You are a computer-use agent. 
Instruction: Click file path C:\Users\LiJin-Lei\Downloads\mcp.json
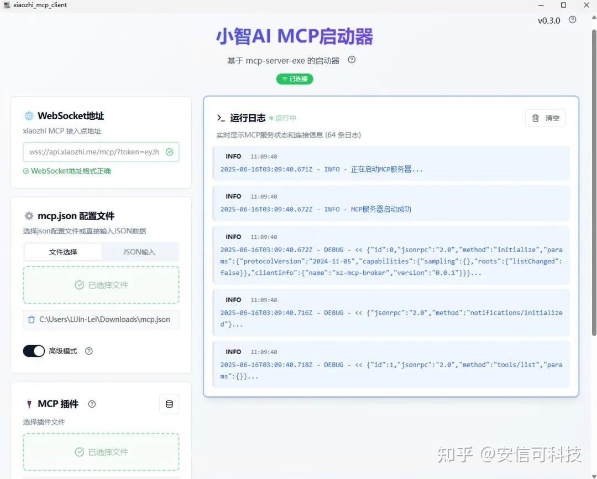coord(104,319)
